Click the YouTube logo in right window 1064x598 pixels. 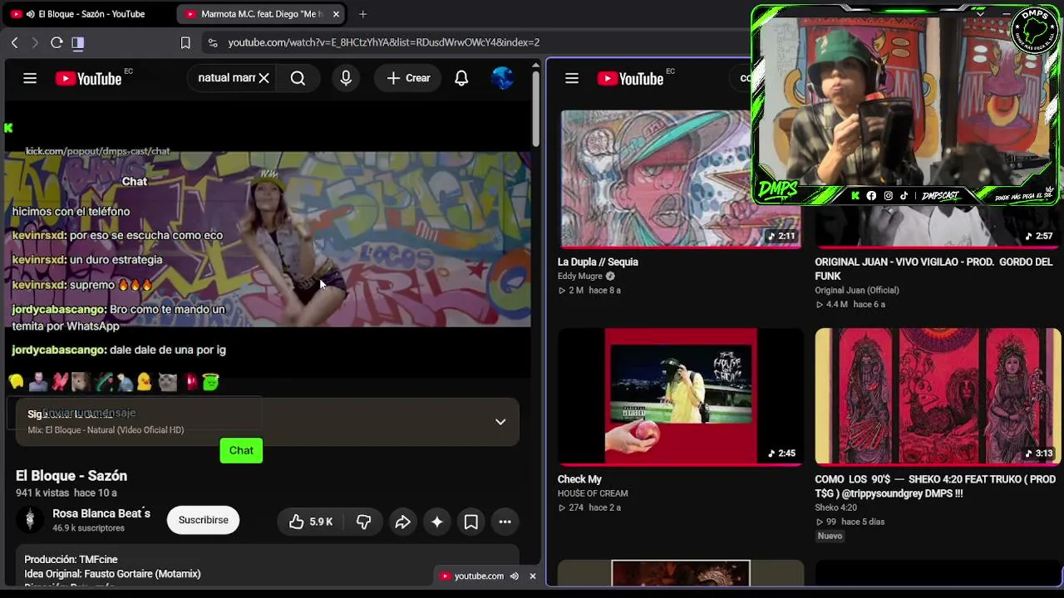click(630, 78)
